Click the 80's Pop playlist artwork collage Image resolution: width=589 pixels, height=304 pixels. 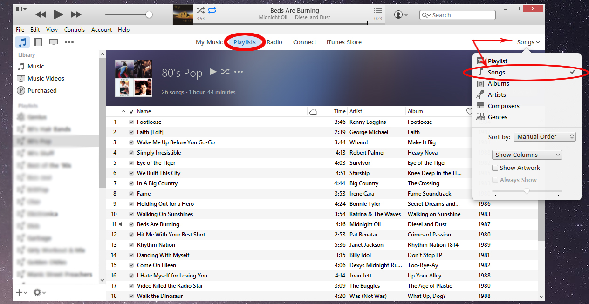pos(134,78)
